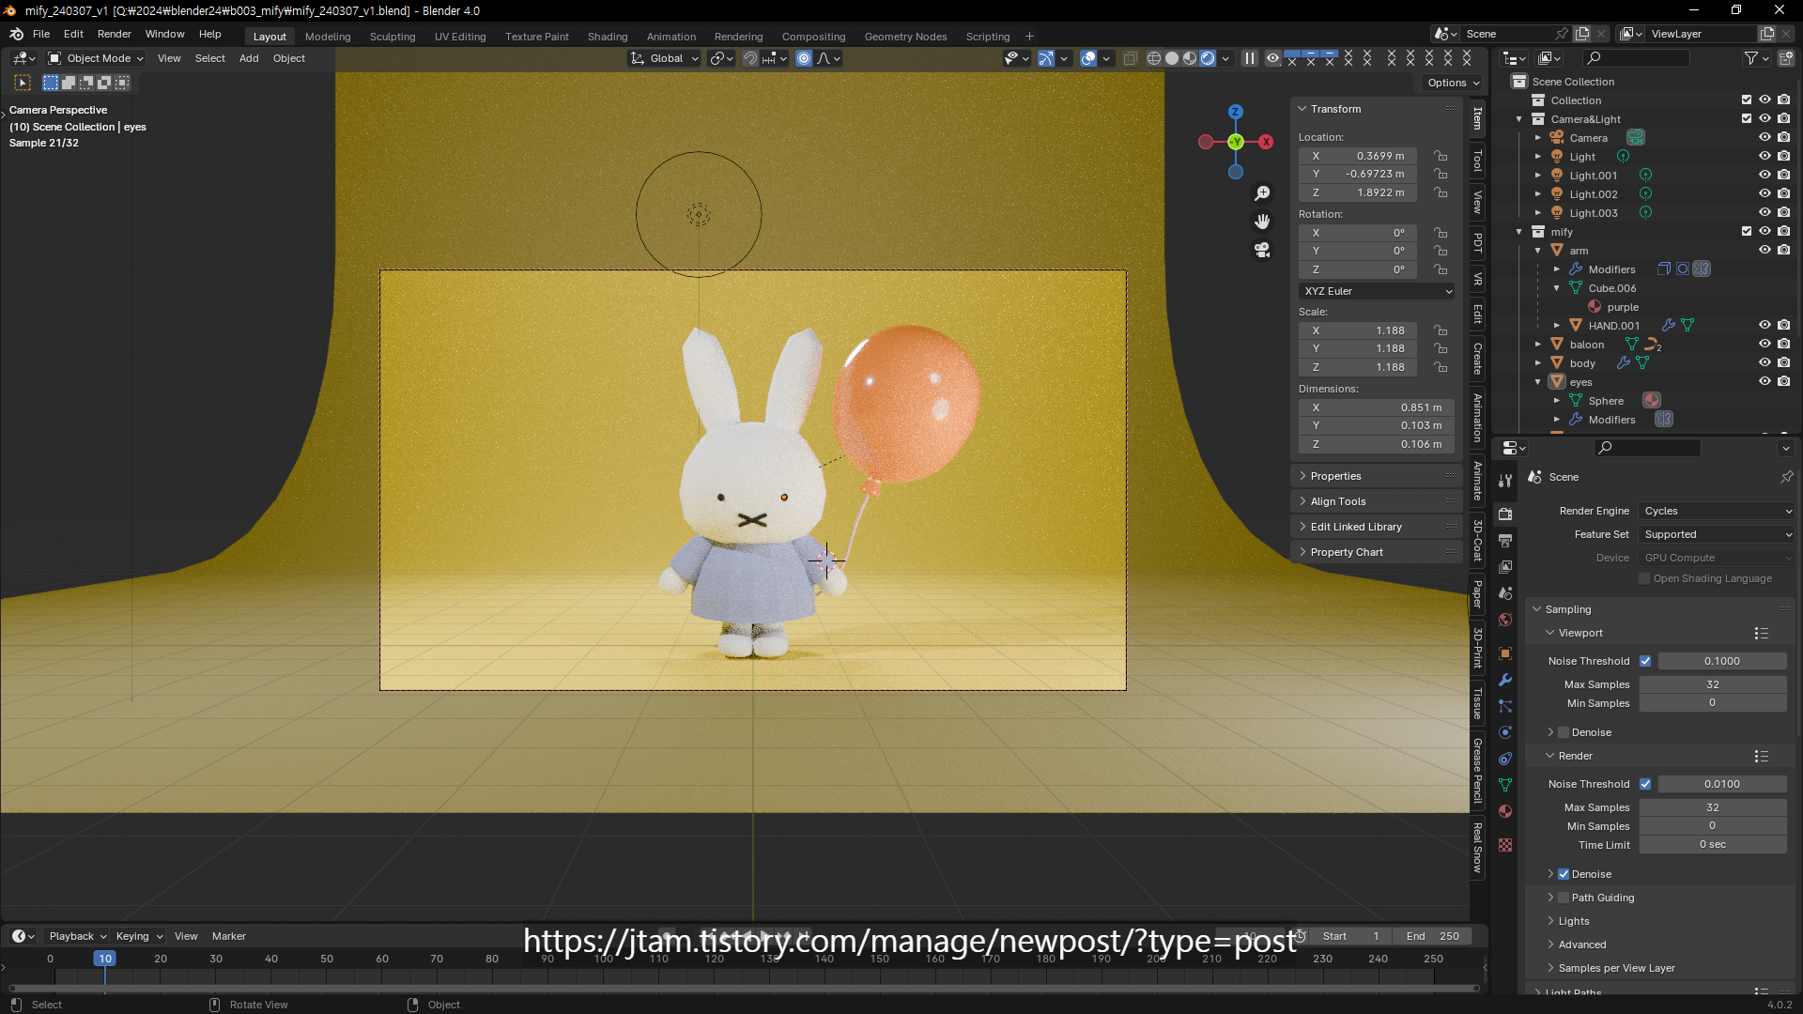The image size is (1803, 1014).
Task: Open Render properties tab icon
Action: click(x=1505, y=514)
